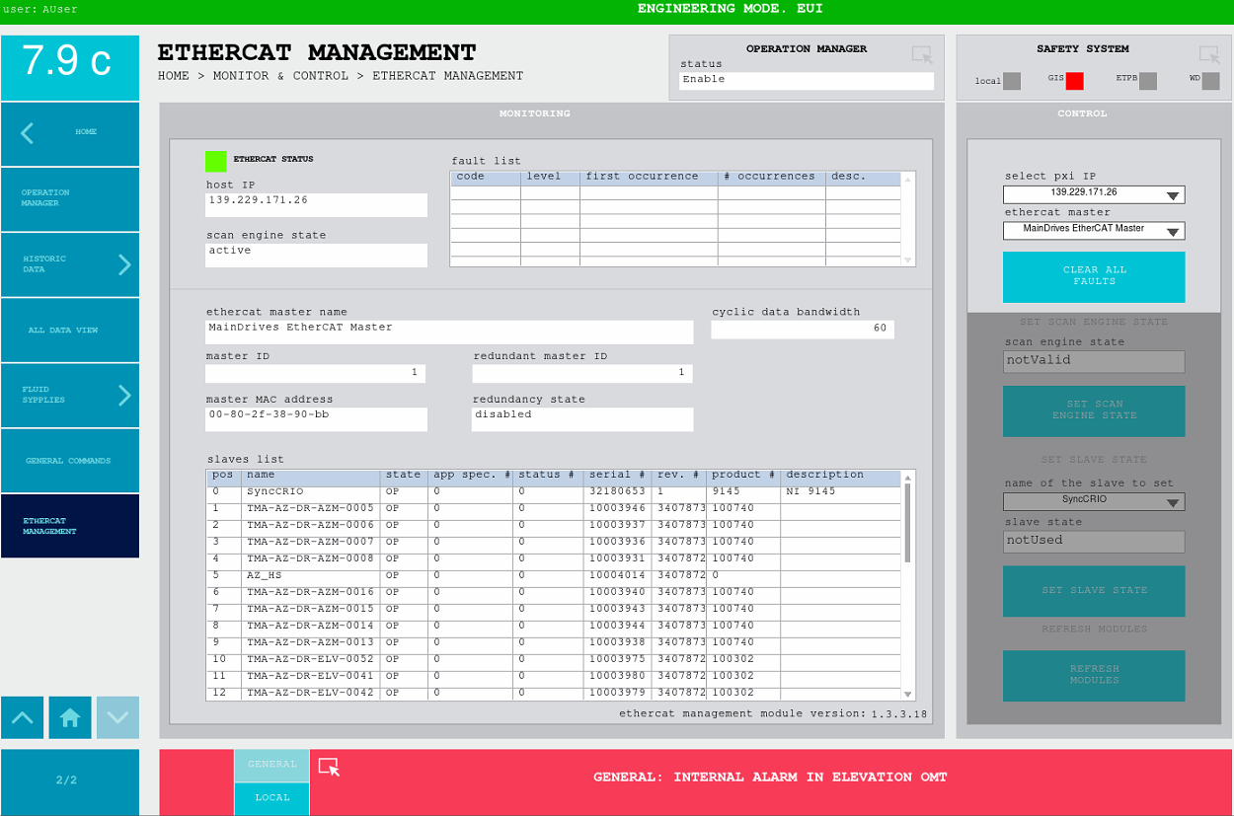1234x816 pixels.
Task: Select the TMA-AZ-DR-AZM-0005 slave row
Action: tap(554, 508)
